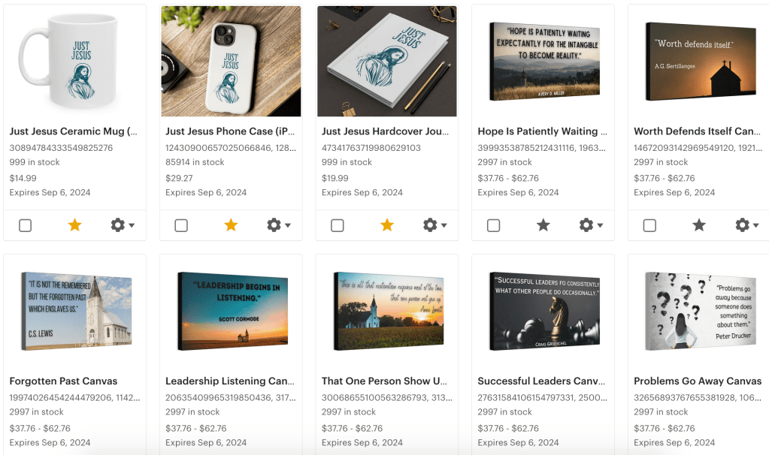The width and height of the screenshot is (769, 455).
Task: Open the Leadership Listening canvas thumbnail
Action: click(x=231, y=312)
